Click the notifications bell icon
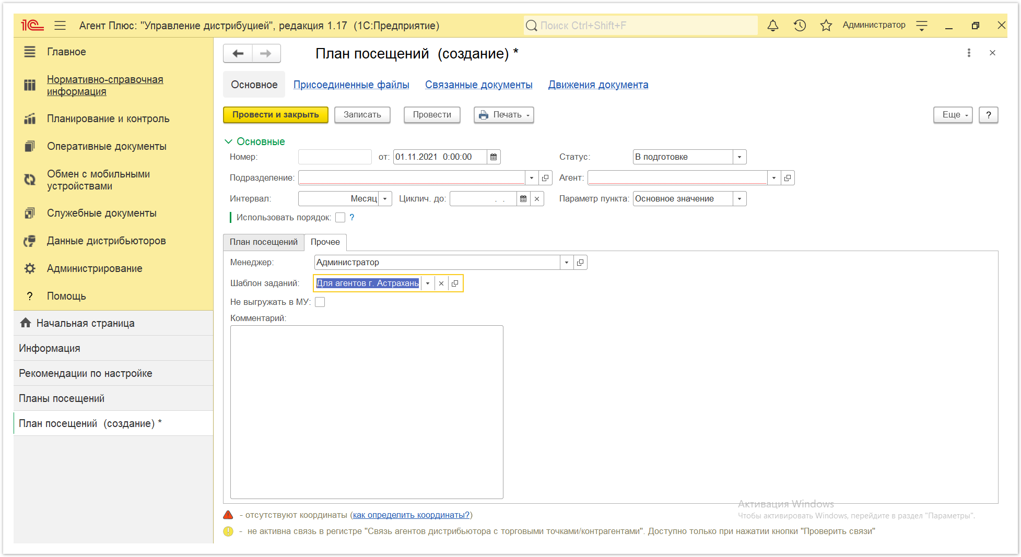This screenshot has width=1021, height=557. pyautogui.click(x=773, y=25)
